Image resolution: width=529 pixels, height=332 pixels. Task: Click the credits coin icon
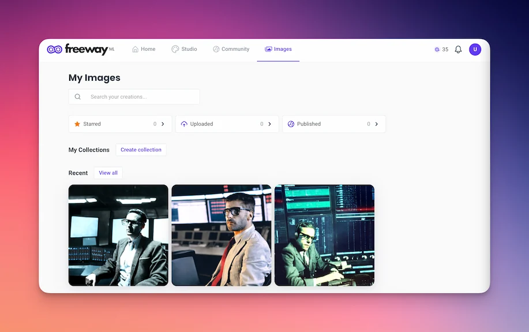[437, 49]
